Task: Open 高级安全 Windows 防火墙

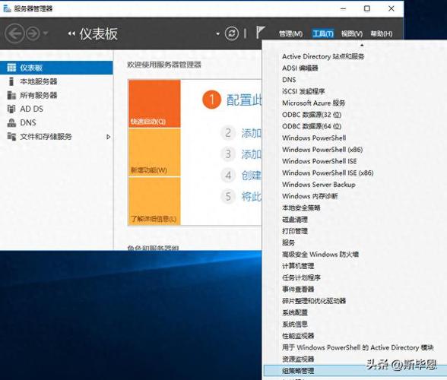Action: click(x=321, y=255)
